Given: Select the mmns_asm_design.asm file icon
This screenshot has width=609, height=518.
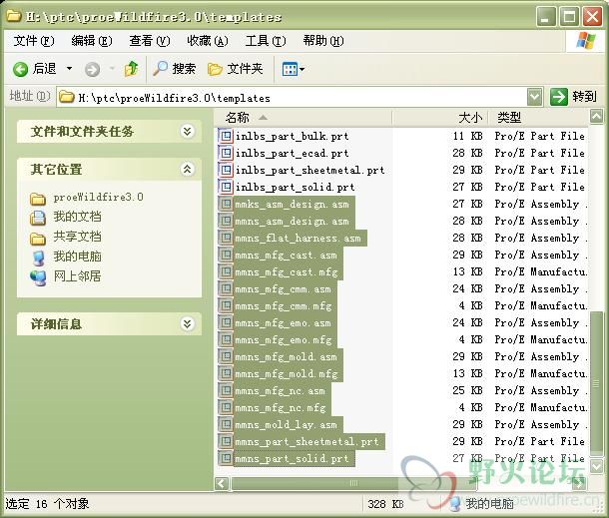Looking at the screenshot, I should 226,221.
